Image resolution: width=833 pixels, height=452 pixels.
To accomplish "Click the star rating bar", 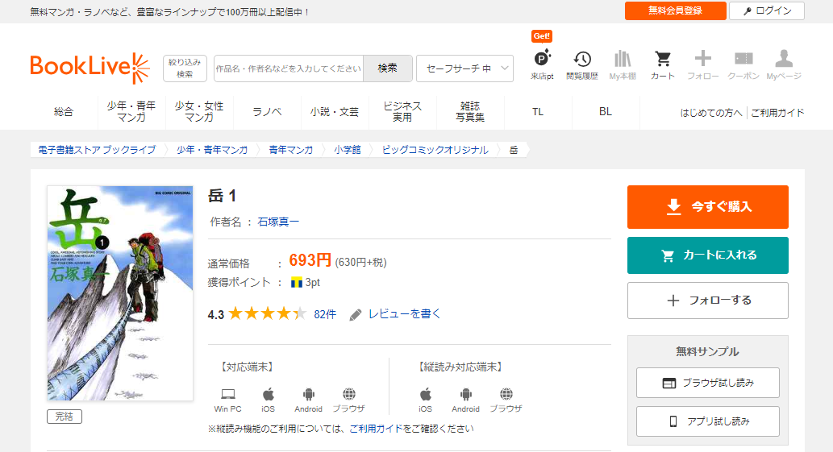I will point(267,314).
